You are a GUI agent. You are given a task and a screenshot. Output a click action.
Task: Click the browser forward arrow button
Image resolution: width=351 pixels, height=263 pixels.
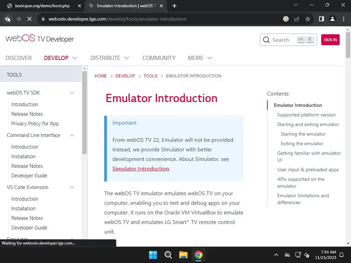coord(19,19)
